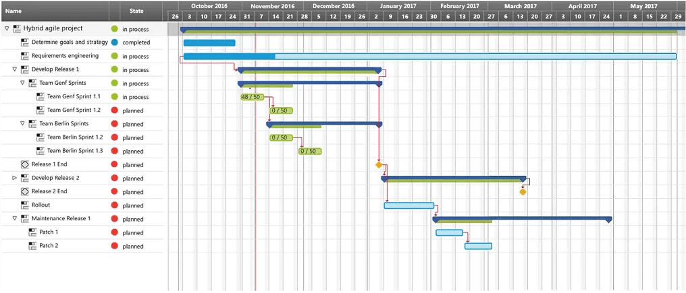Select the Develop Release 1 summary bar
The image size is (686, 293).
click(x=310, y=70)
